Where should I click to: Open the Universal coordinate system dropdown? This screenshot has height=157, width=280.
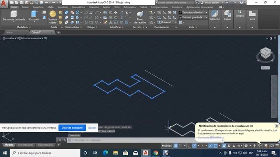pos(167,22)
